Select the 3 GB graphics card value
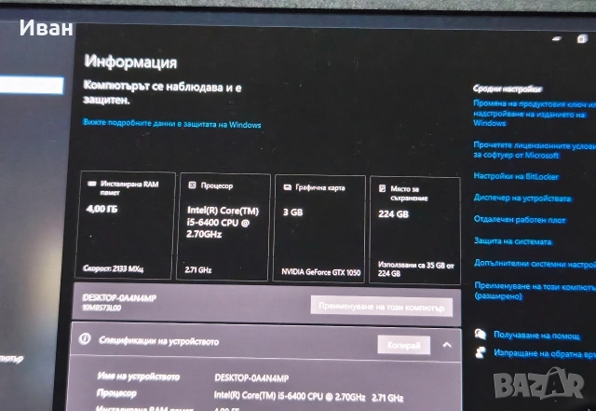Image resolution: width=596 pixels, height=411 pixels. (x=292, y=212)
